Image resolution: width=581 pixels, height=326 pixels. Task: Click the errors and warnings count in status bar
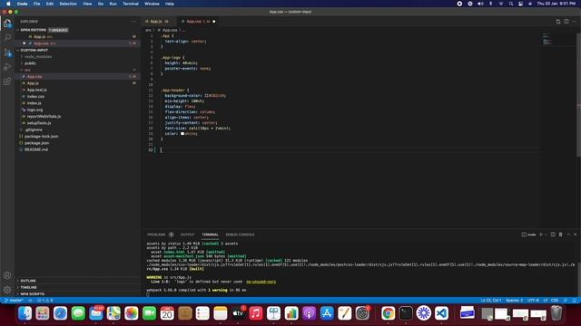(x=45, y=300)
